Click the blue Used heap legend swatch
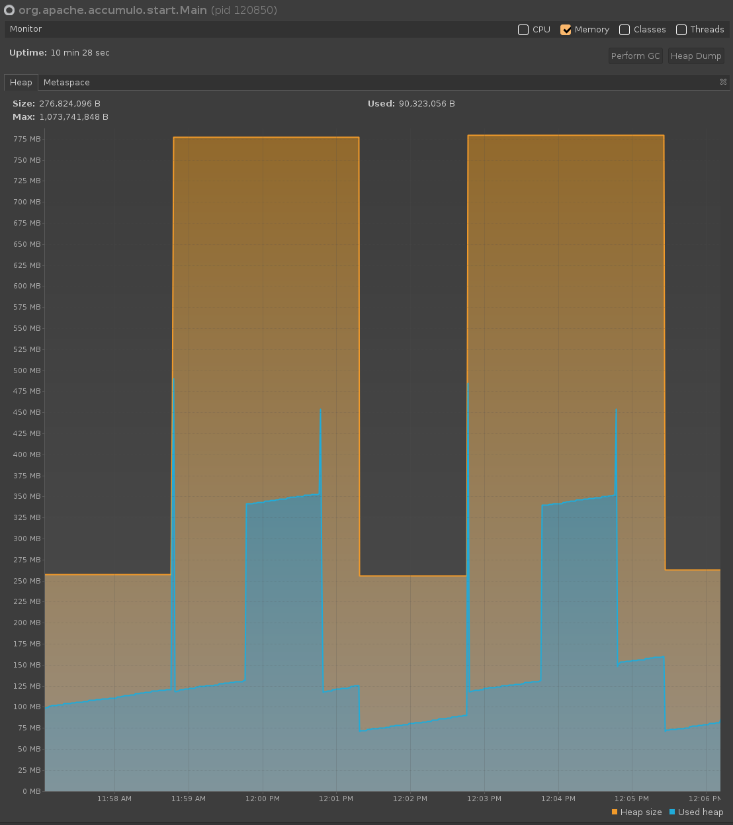Screen dimensions: 733x825 [672, 812]
